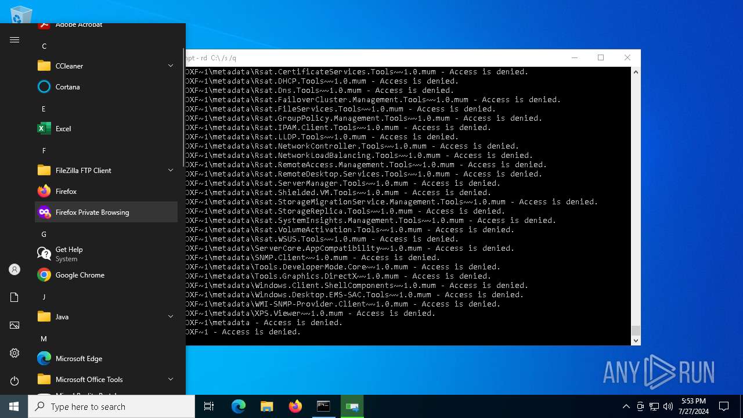Expand the FileZilla FTP Client chevron

(171, 171)
